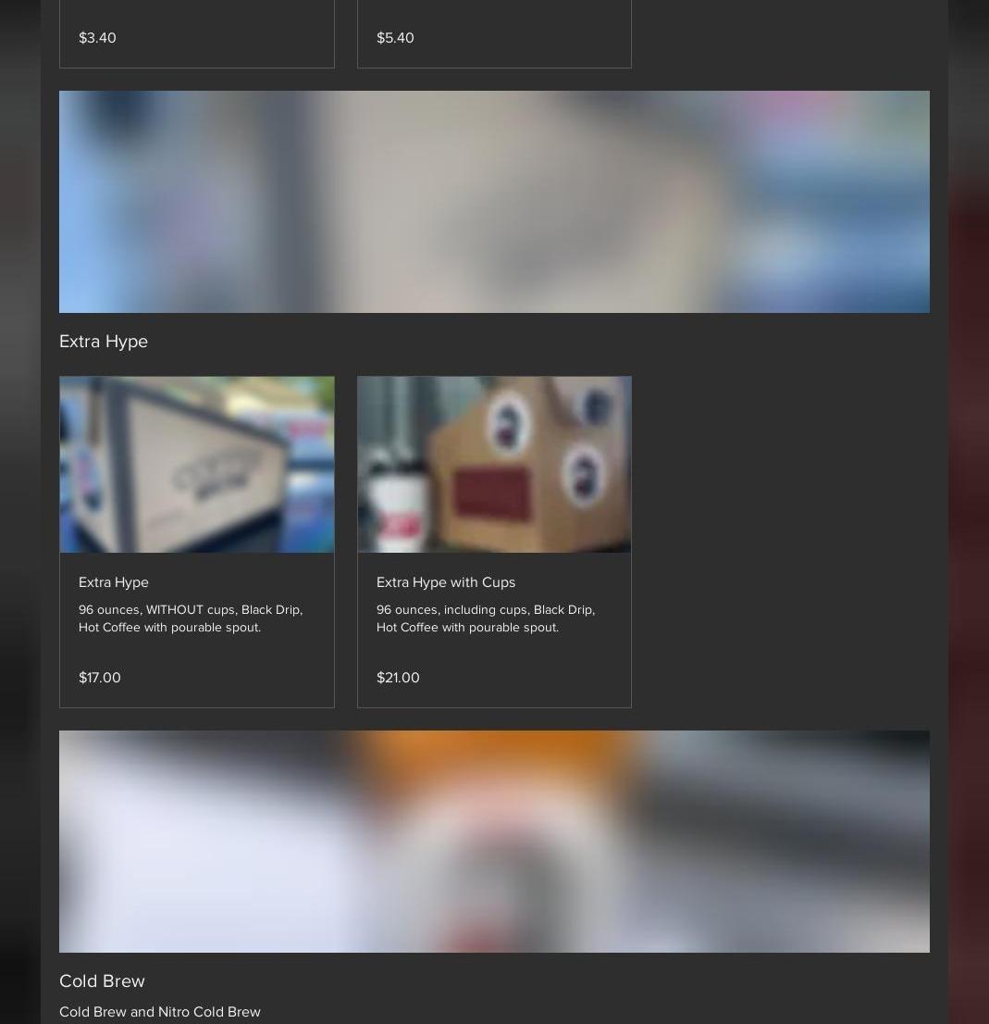Click the Extra Hype section heading

click(x=104, y=341)
